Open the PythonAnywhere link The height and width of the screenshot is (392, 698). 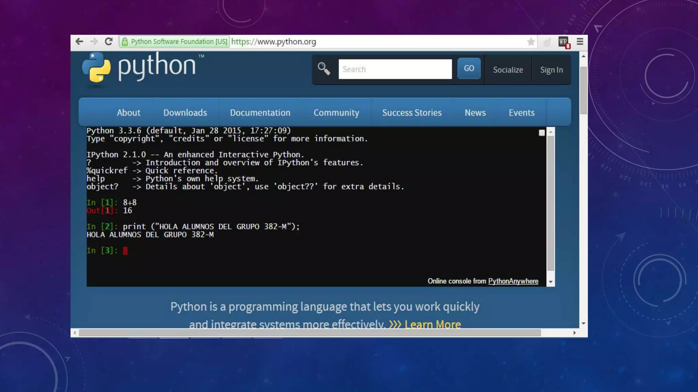tap(513, 281)
